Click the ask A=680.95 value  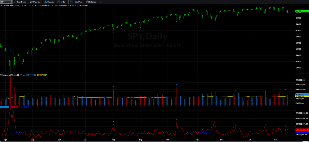[46, 5]
